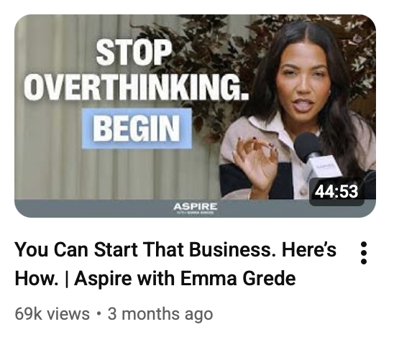Click the 44:53 duration badge
Screen dimensions: 394x342
tap(336, 192)
